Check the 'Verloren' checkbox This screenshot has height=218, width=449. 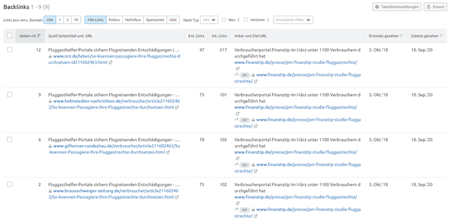coord(246,20)
